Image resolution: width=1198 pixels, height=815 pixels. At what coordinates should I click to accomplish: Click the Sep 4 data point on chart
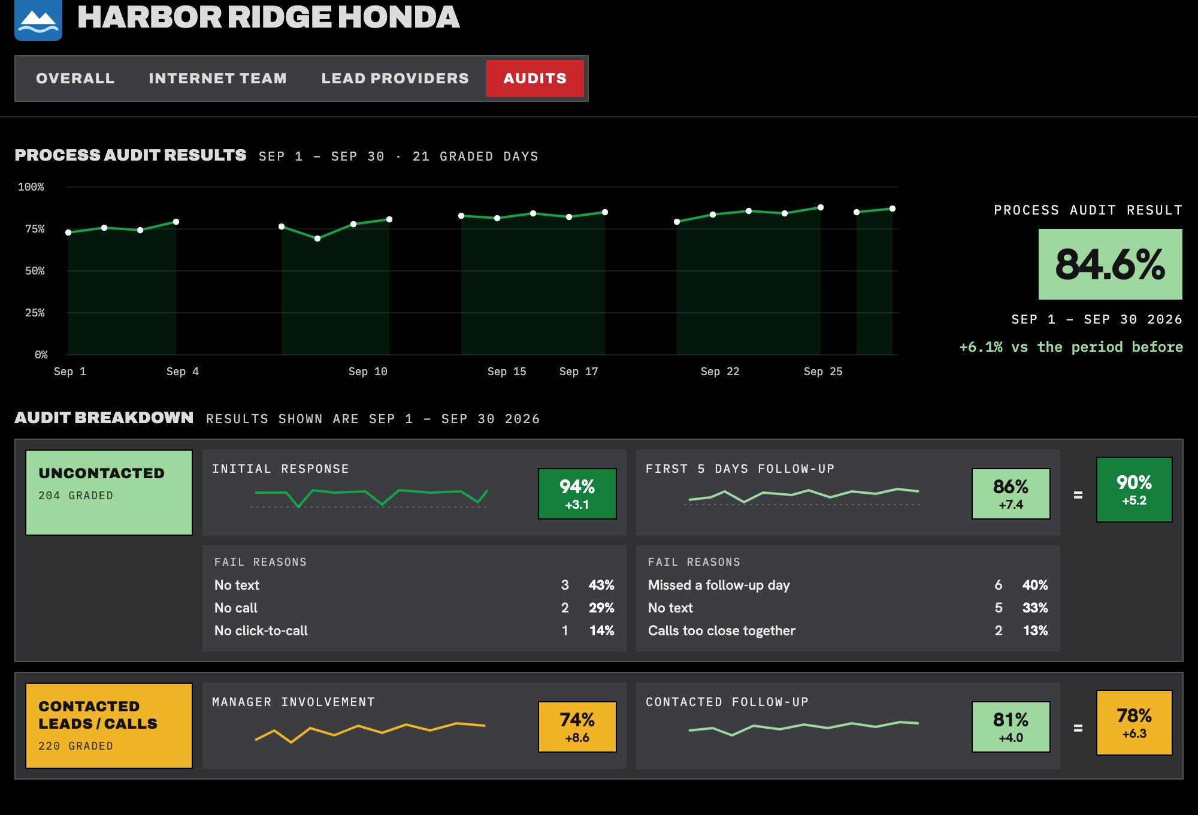tap(176, 222)
